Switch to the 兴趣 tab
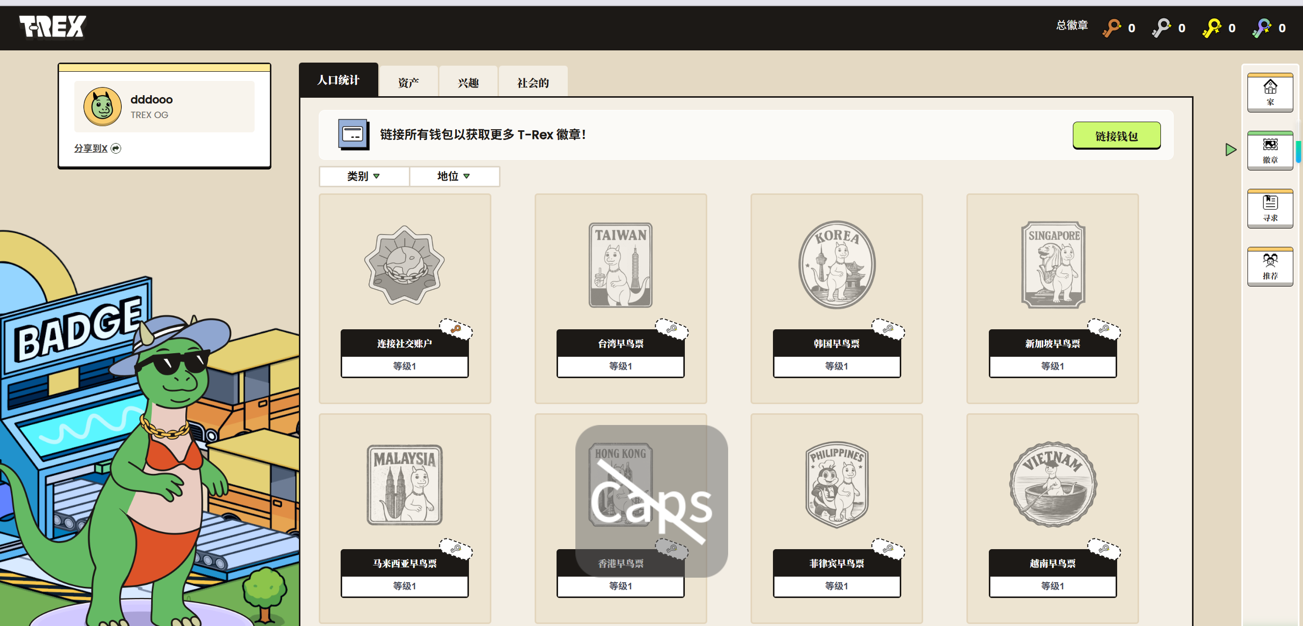The width and height of the screenshot is (1303, 626). click(x=468, y=82)
